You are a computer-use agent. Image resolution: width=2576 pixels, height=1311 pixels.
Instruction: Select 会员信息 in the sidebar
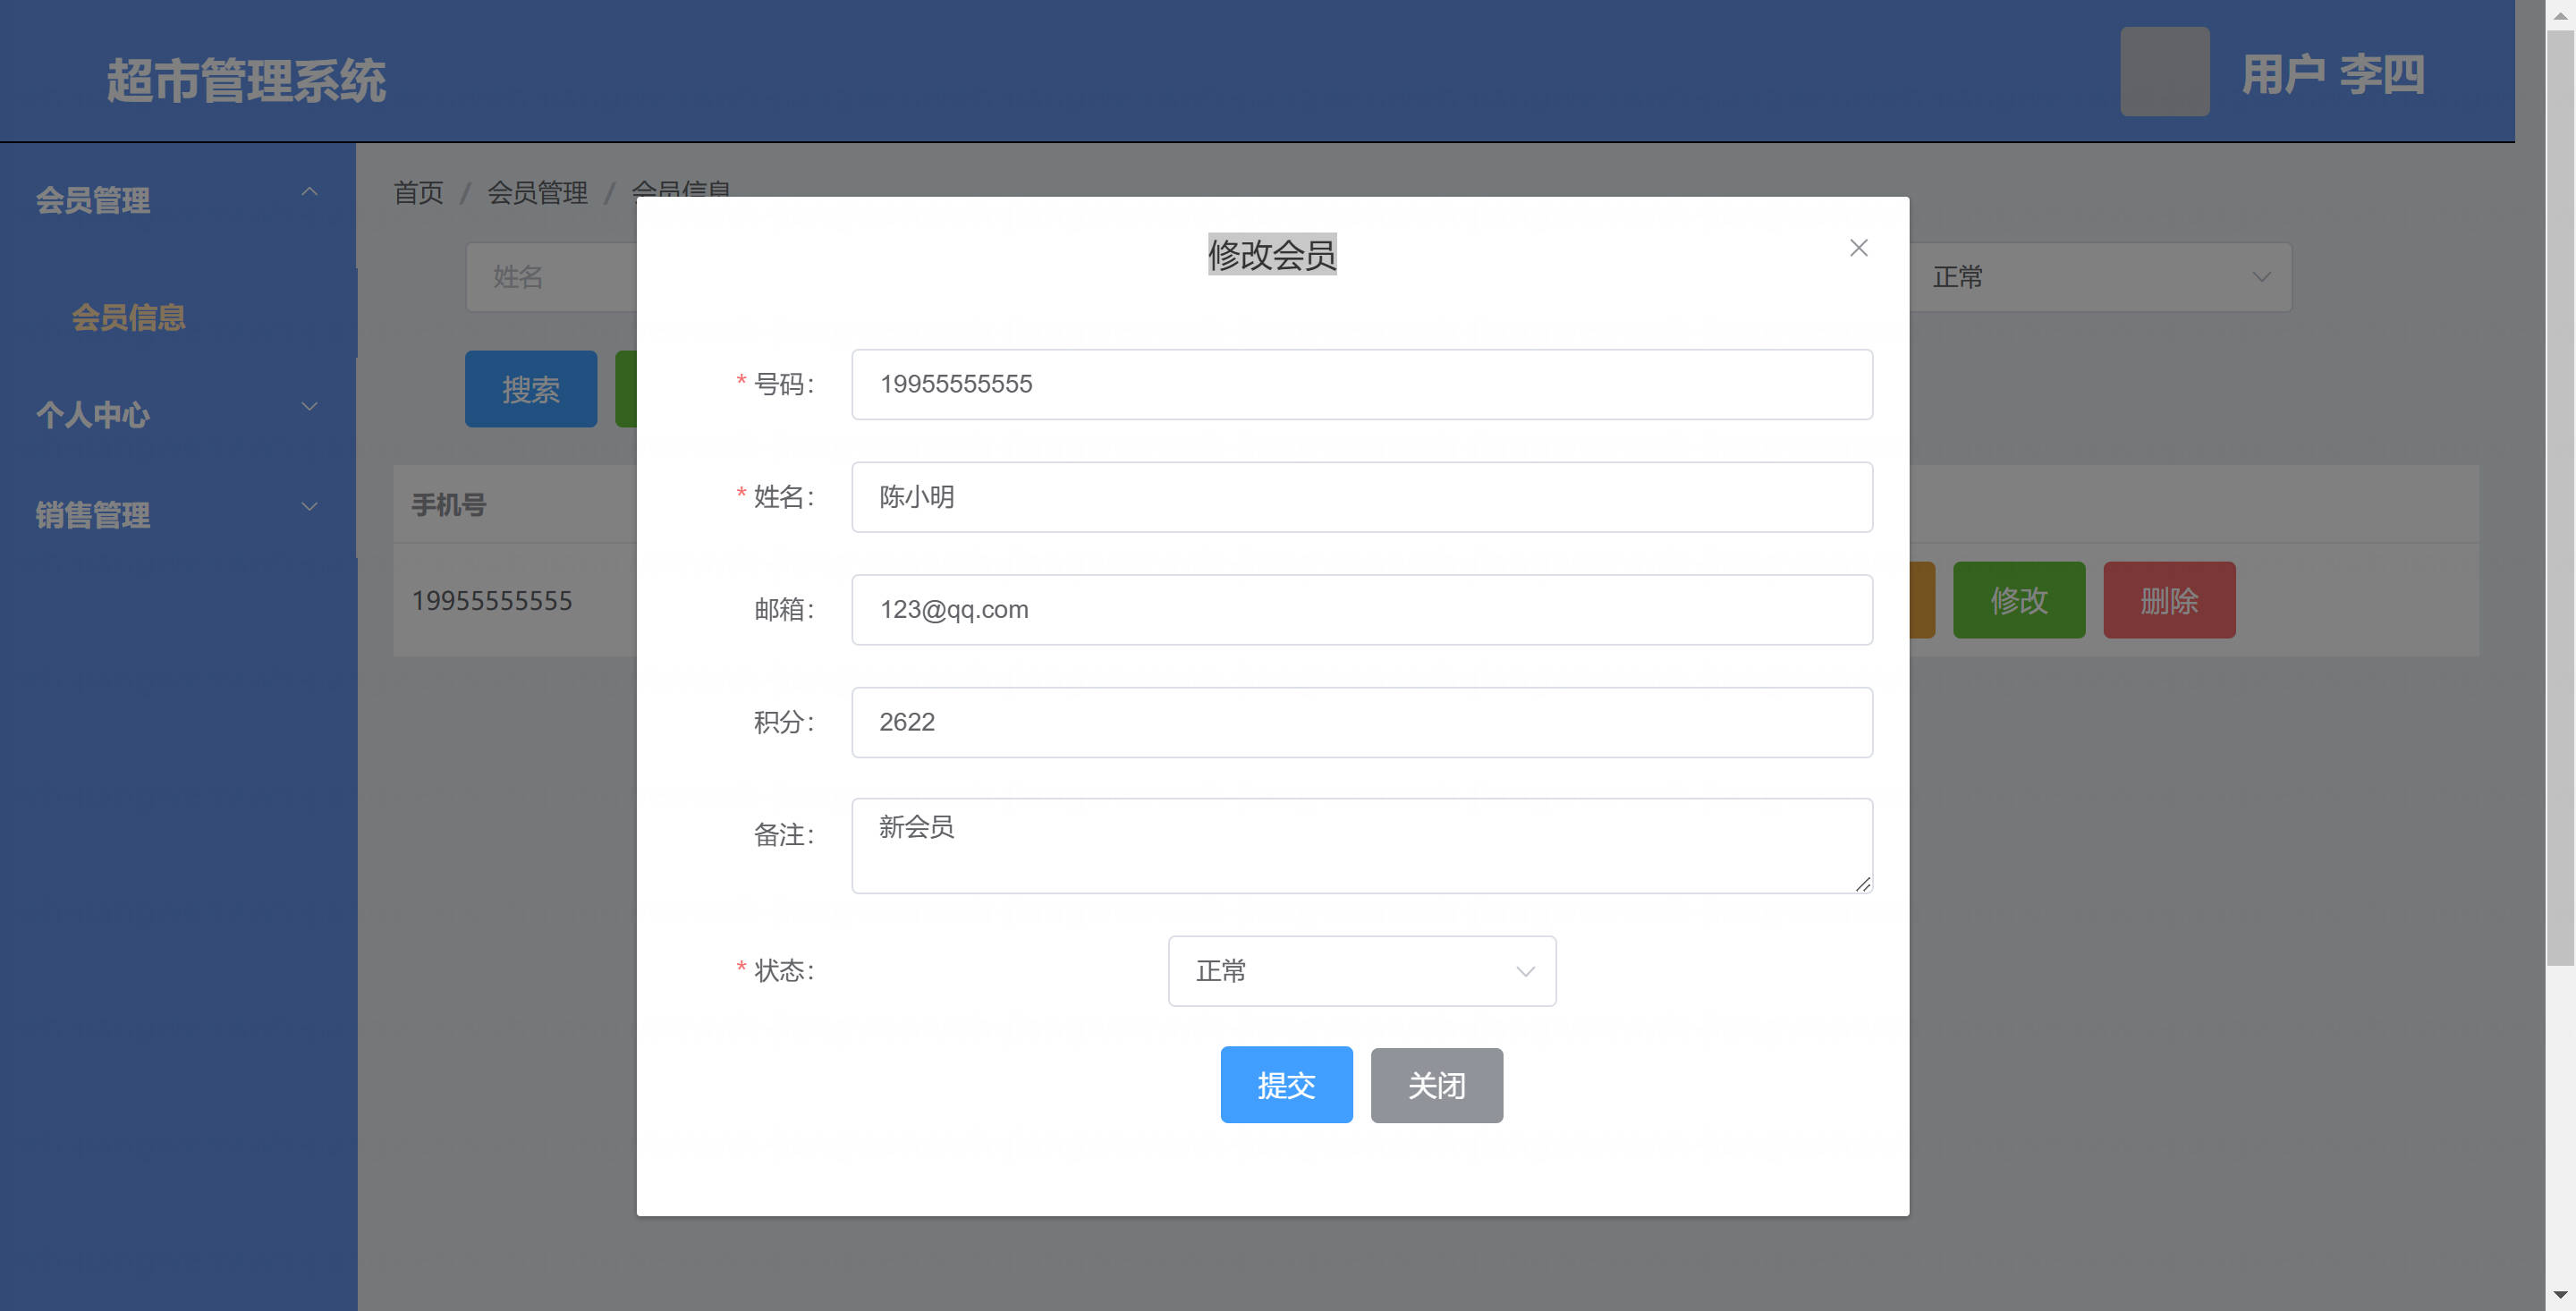click(128, 317)
